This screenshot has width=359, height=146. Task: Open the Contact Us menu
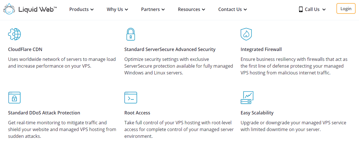(233, 9)
